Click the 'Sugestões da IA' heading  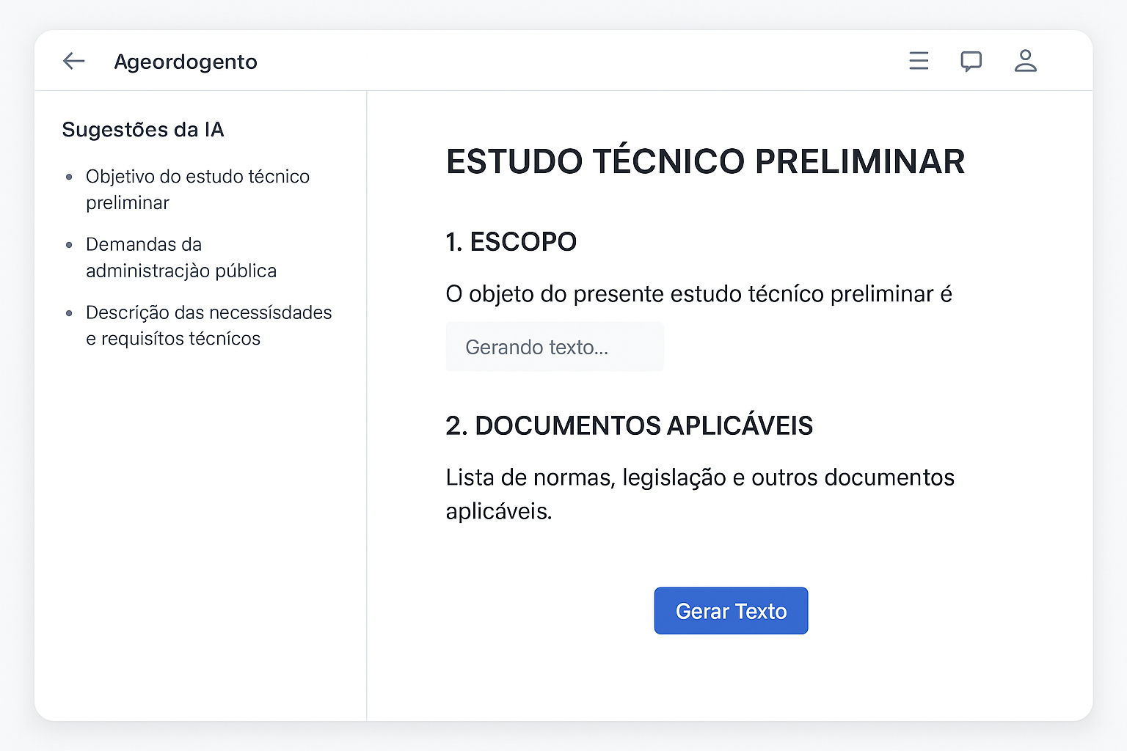(x=144, y=129)
